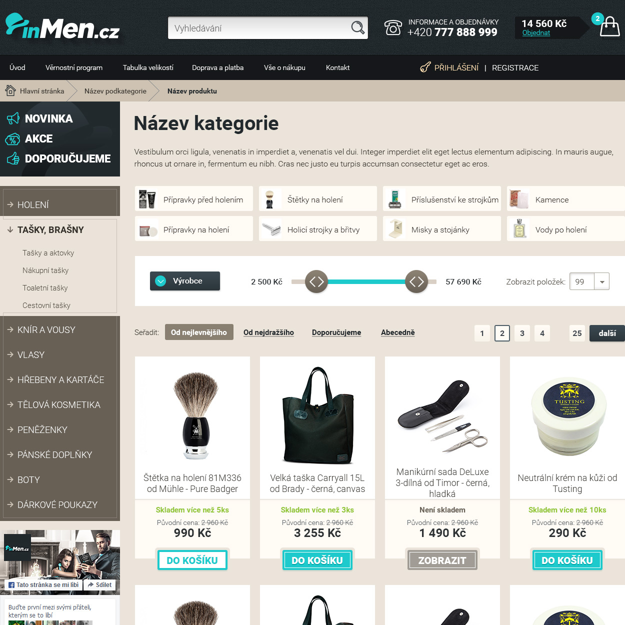Open the Doprava a platba menu item
625x625 pixels.
(218, 67)
